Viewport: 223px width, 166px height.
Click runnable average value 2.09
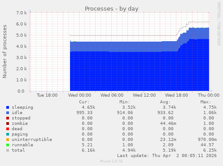pyautogui.click(x=168, y=145)
